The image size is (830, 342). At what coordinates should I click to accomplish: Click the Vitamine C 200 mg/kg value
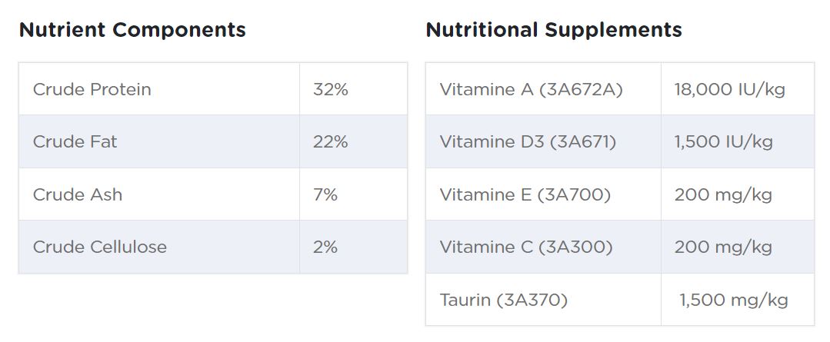pyautogui.click(x=723, y=247)
